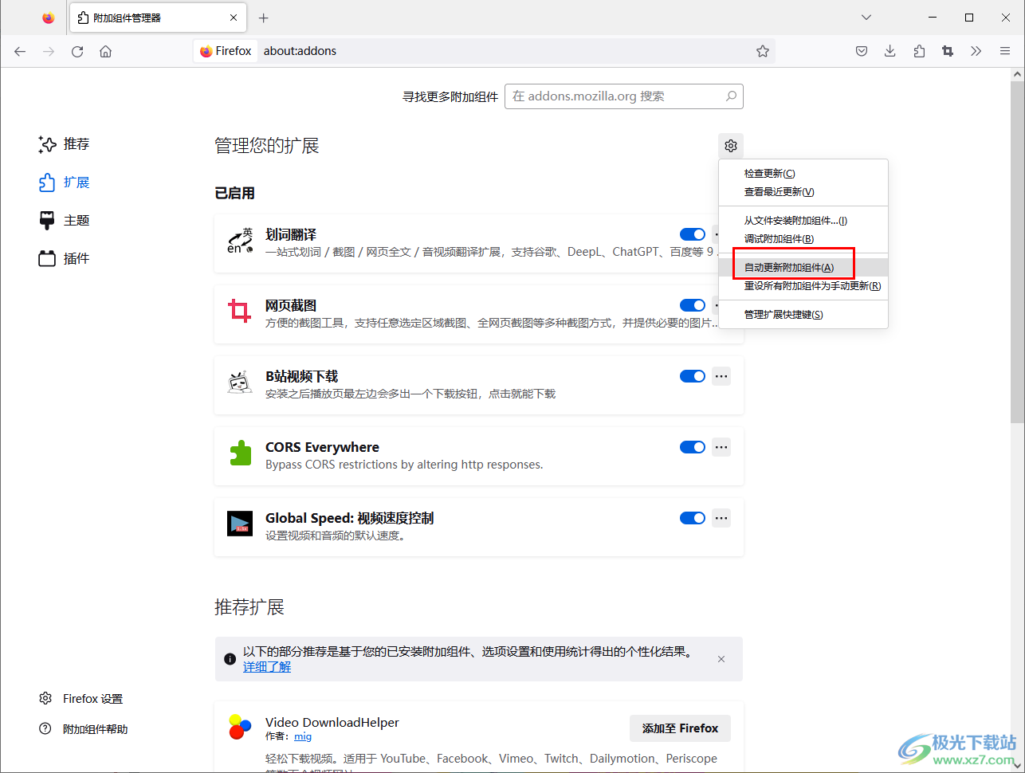Bookmark this page with the star icon
Image resolution: width=1025 pixels, height=773 pixels.
click(763, 51)
